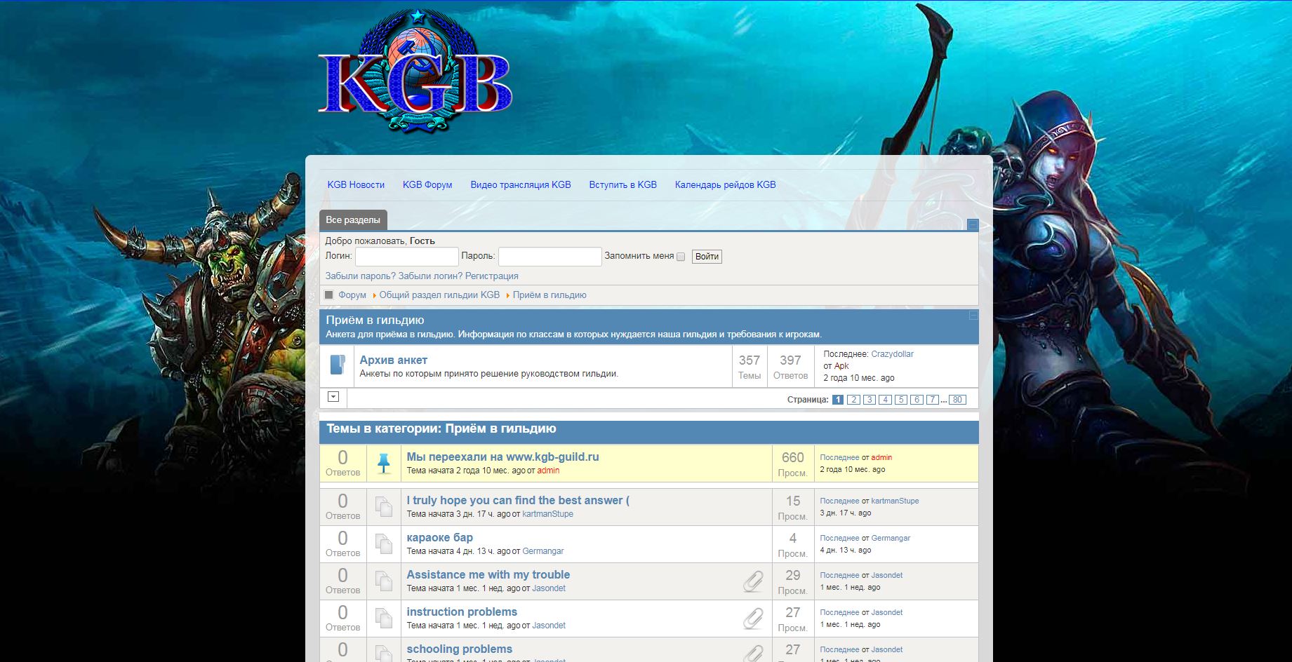Select the Все разделы tab
The width and height of the screenshot is (1292, 662).
pyautogui.click(x=353, y=220)
